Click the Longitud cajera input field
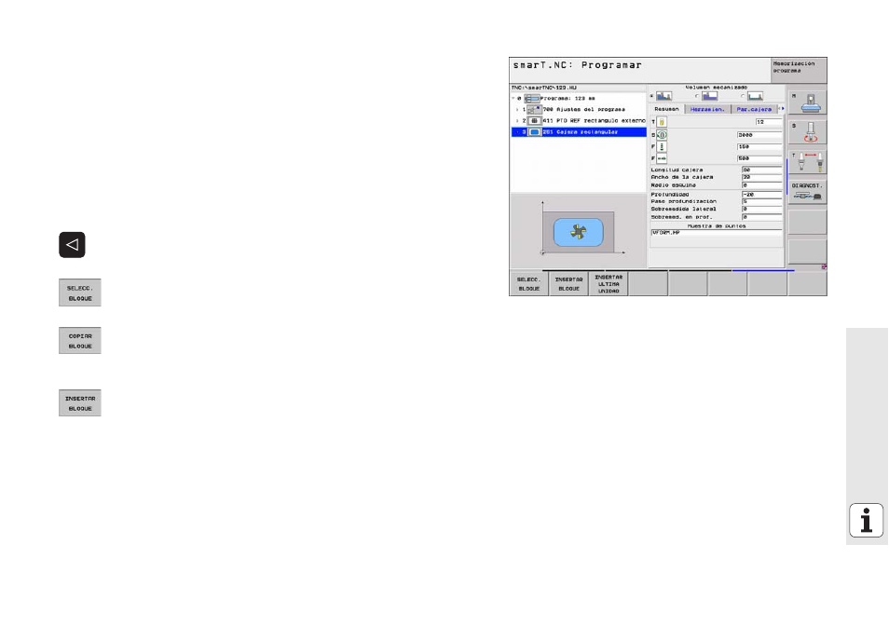889x626 pixels. tap(762, 170)
